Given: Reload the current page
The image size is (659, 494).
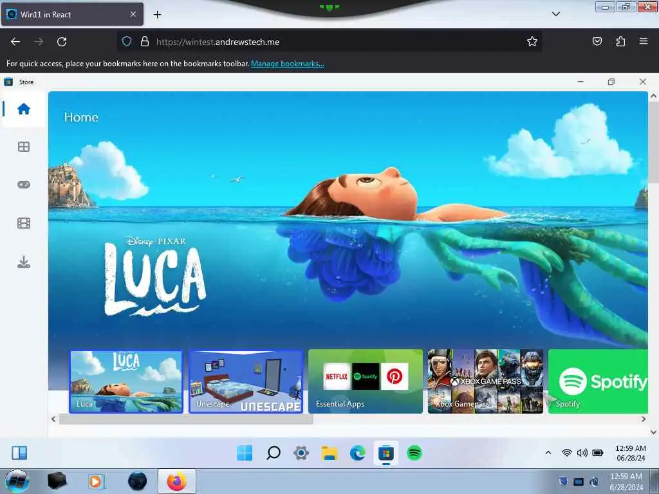Looking at the screenshot, I should (x=62, y=42).
